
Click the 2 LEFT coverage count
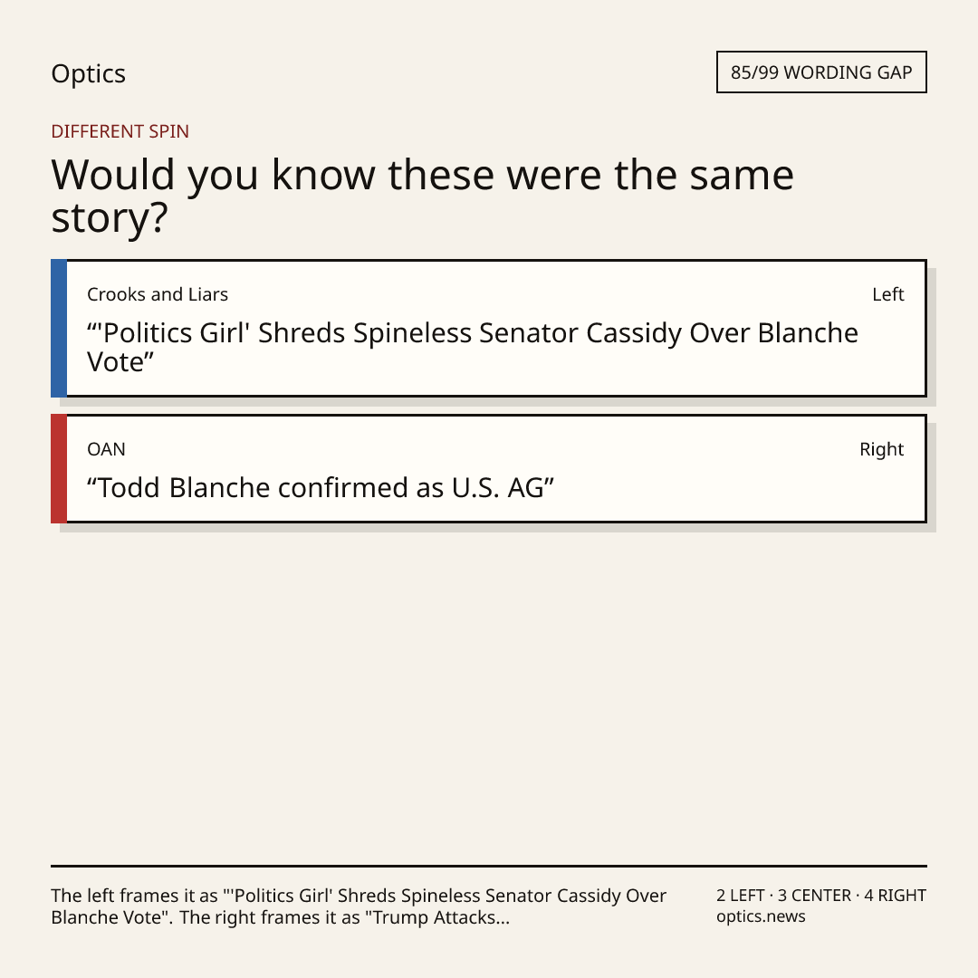tap(741, 896)
